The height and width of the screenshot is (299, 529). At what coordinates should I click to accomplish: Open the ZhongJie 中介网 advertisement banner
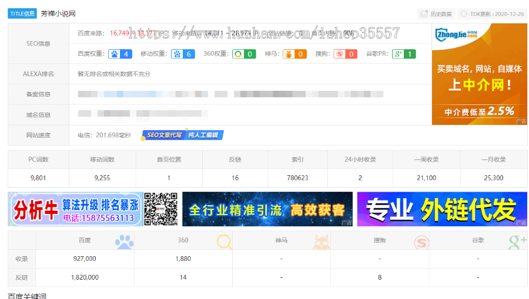[480, 74]
